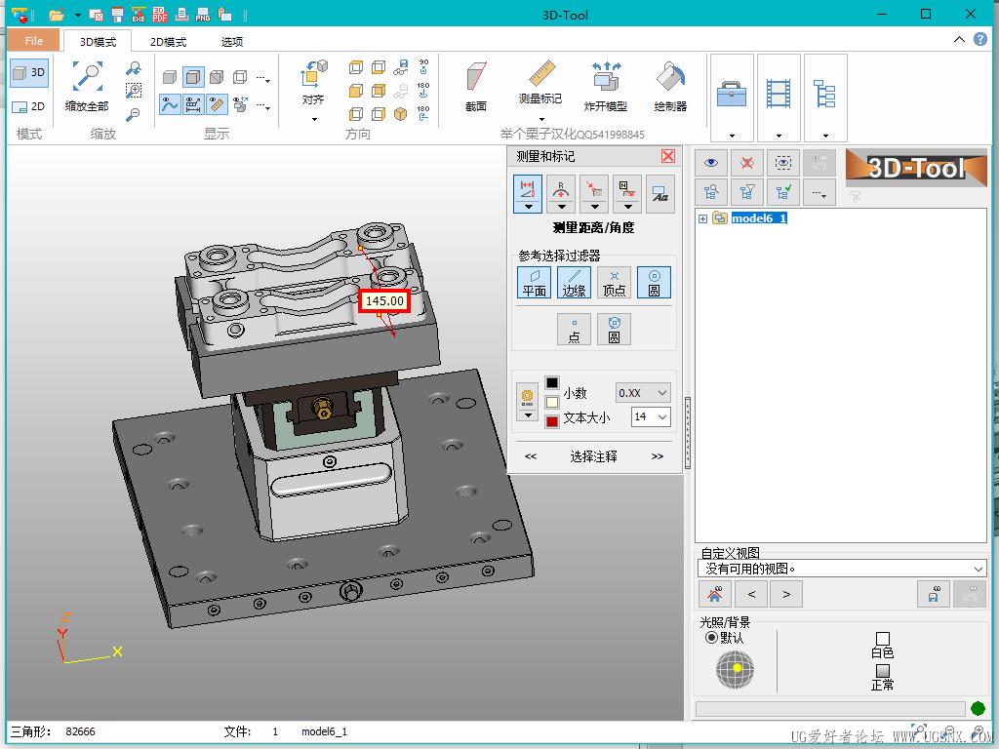This screenshot has width=999, height=749.
Task: Toggle 2D mode button
Action: (29, 106)
